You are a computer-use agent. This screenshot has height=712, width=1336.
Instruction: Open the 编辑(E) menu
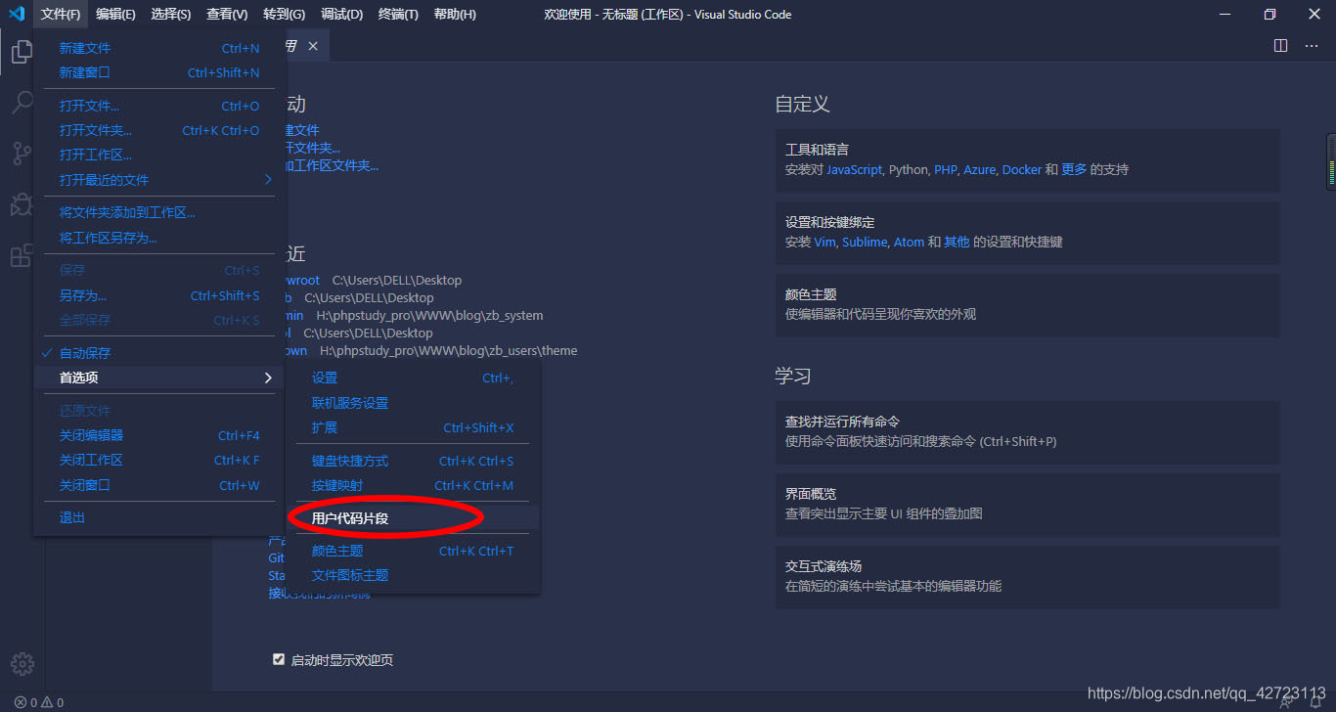115,14
